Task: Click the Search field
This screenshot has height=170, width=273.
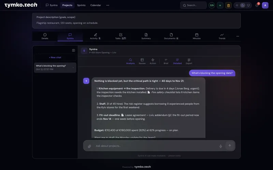Action: coord(193,5)
